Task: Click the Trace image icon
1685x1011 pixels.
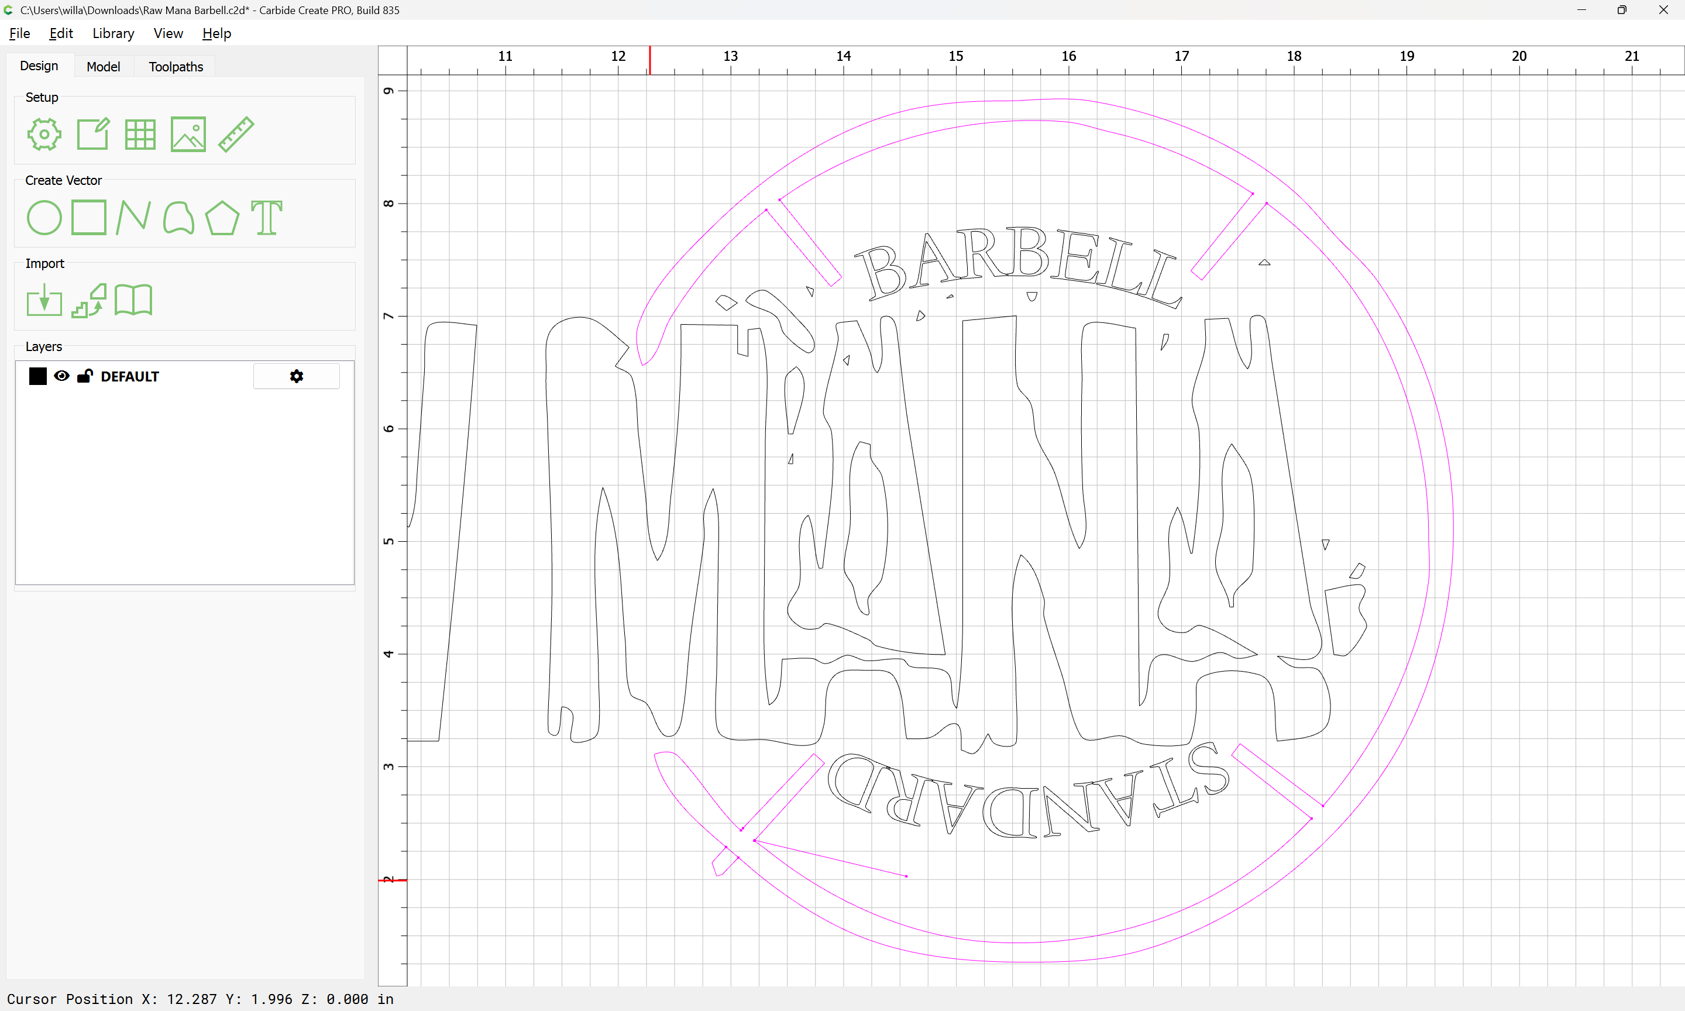Action: pos(89,301)
